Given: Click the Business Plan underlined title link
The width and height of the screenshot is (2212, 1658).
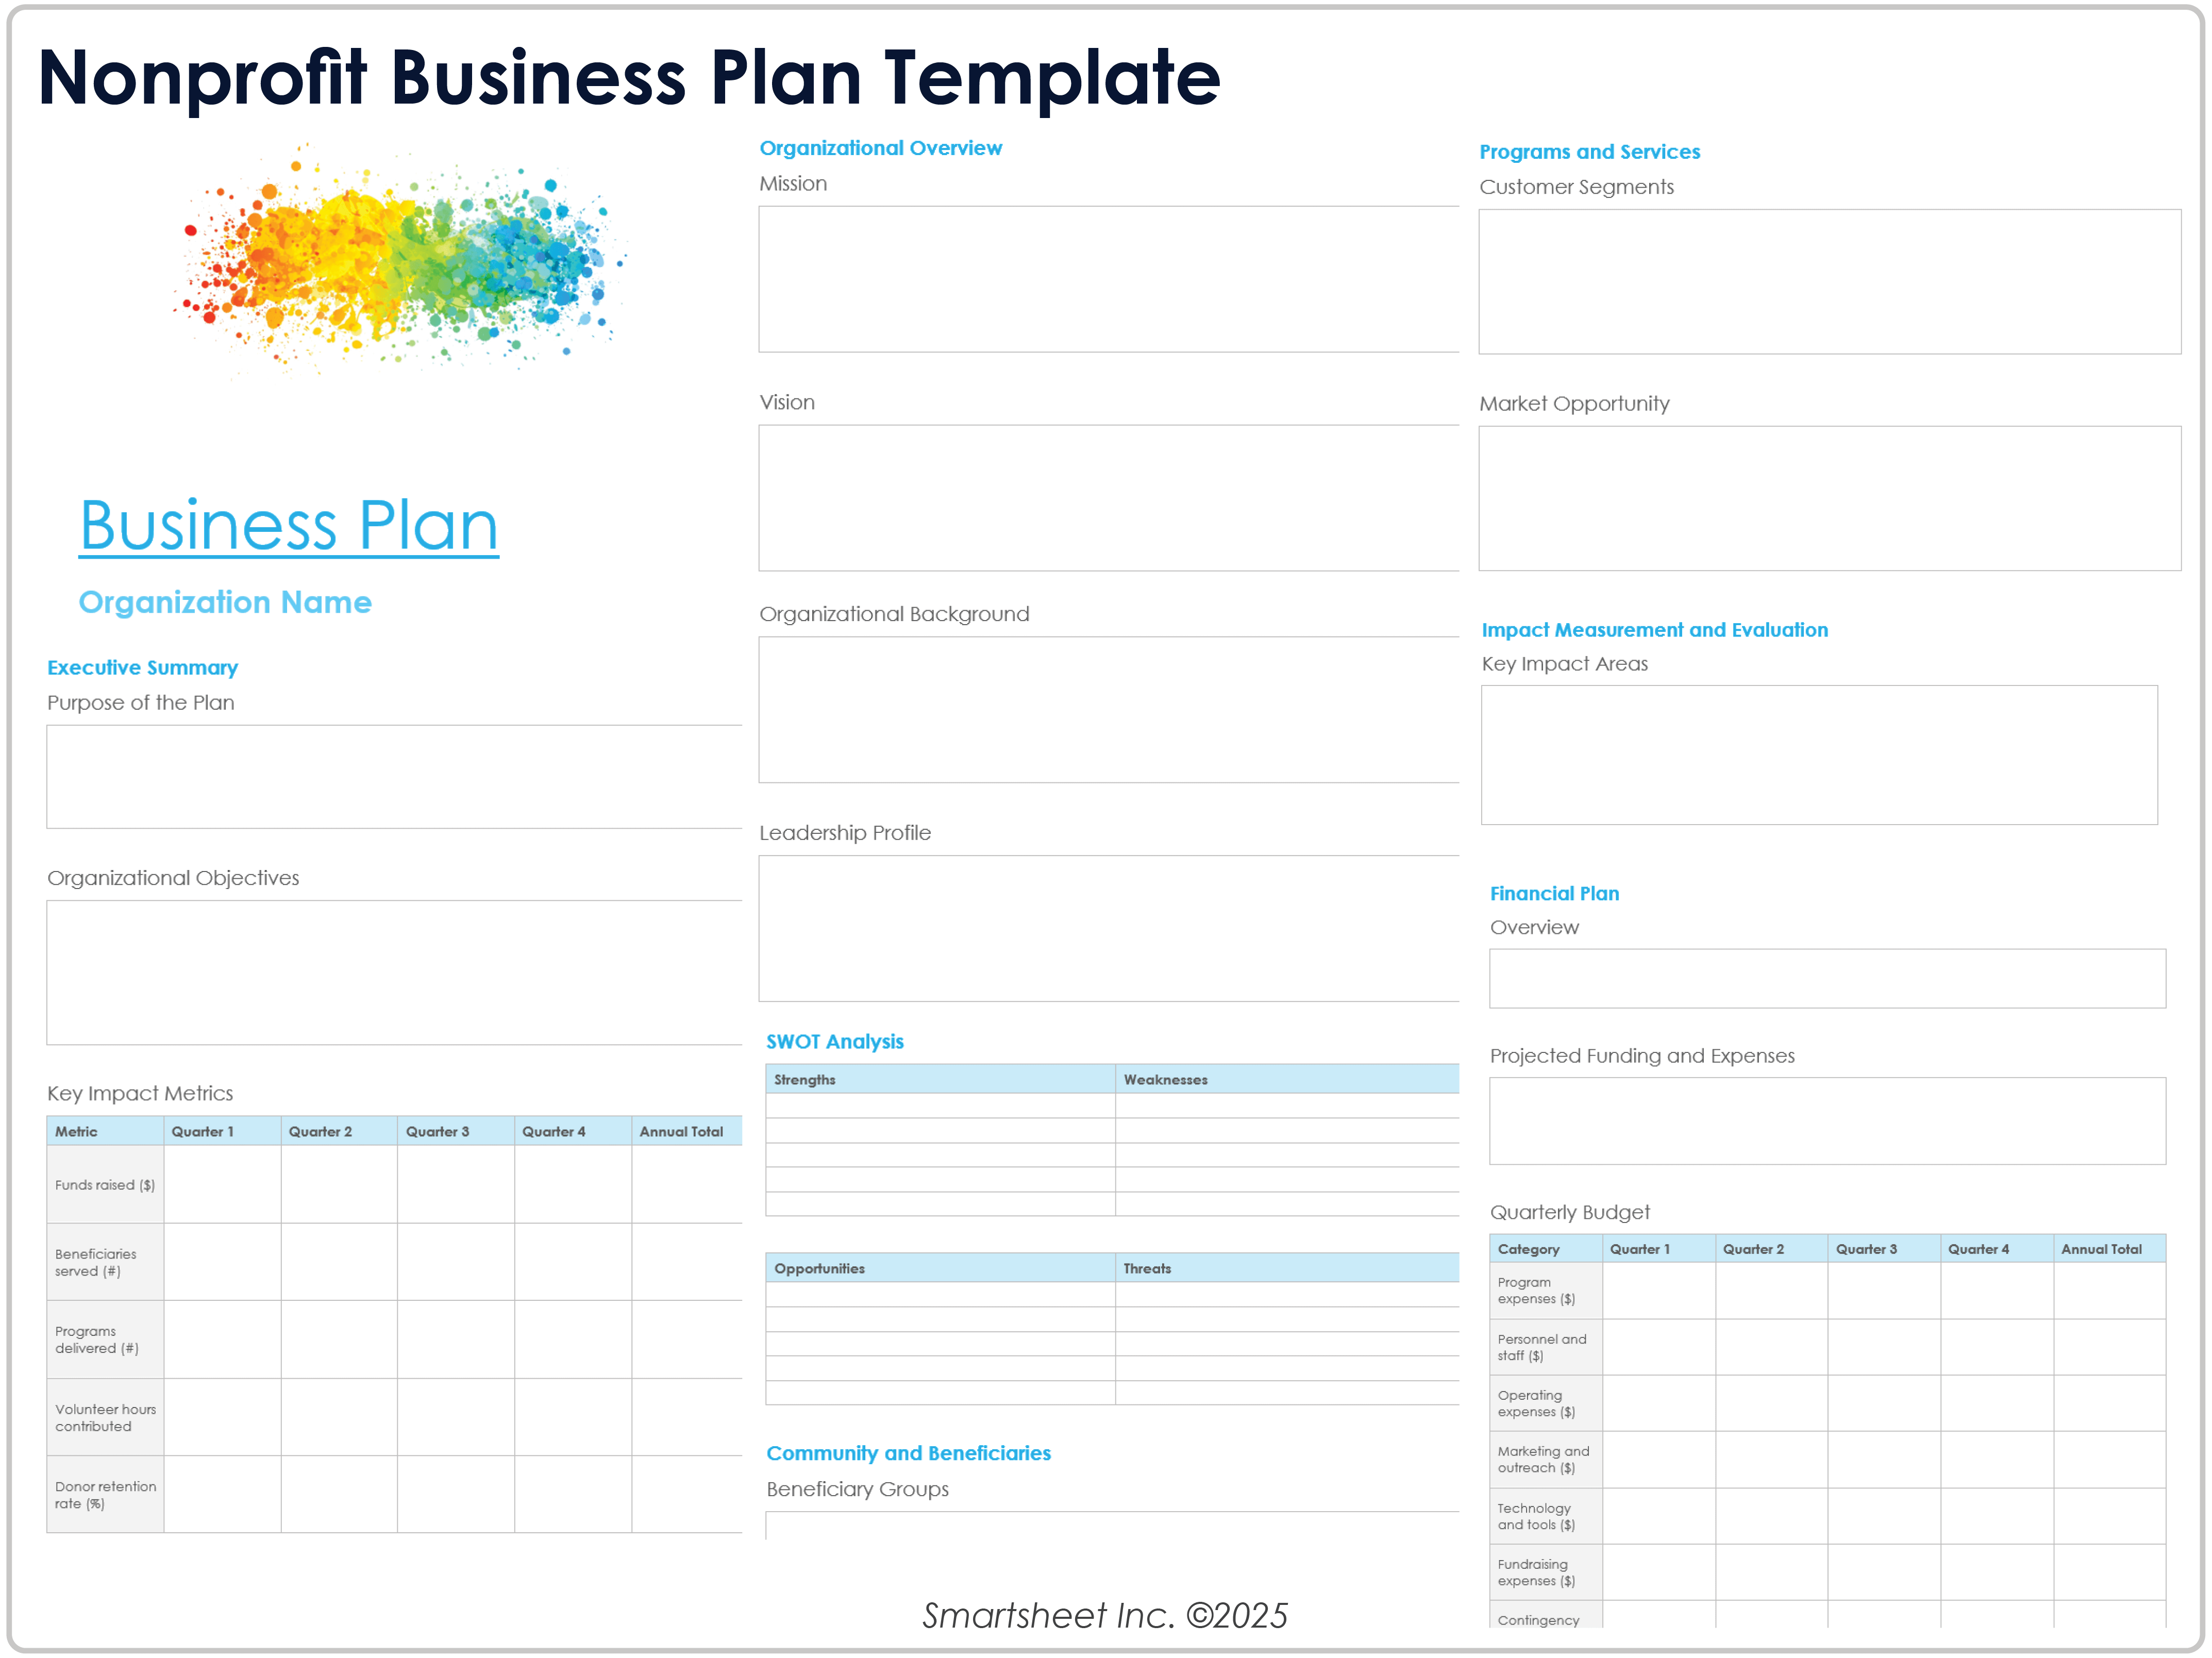Looking at the screenshot, I should coord(289,526).
